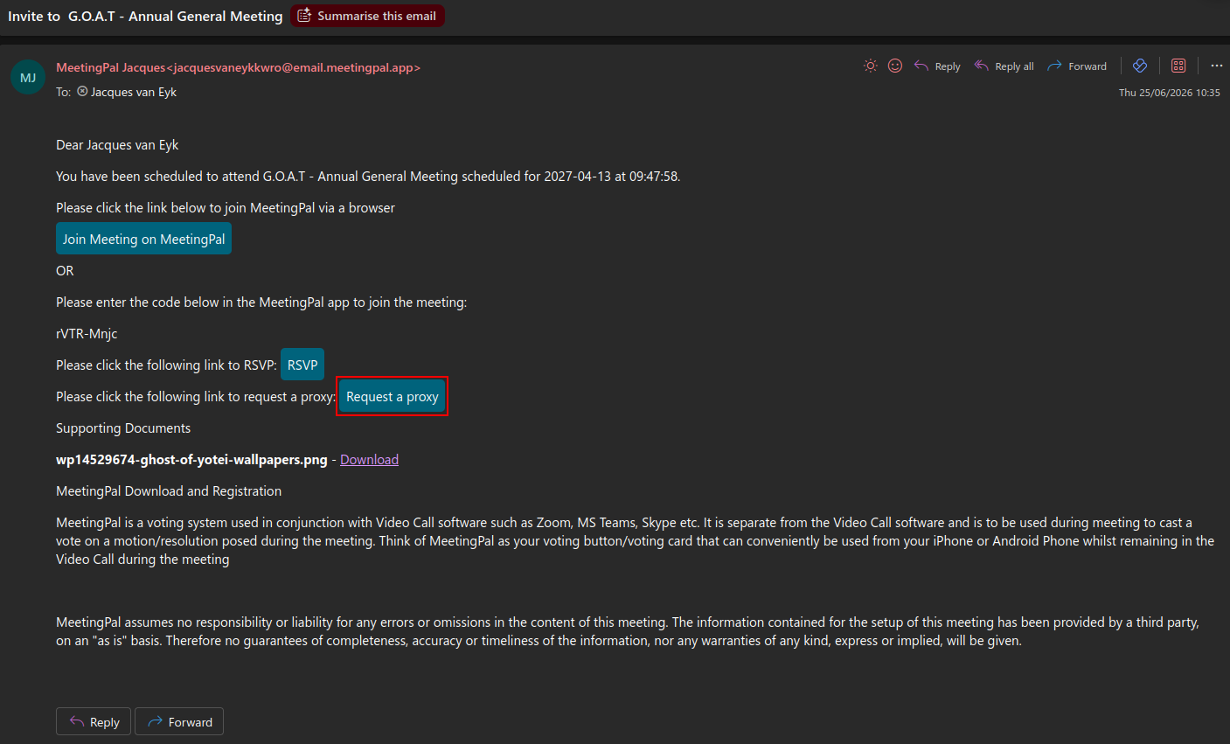Add a reaction with the smiley icon
The width and height of the screenshot is (1230, 744).
click(x=895, y=66)
